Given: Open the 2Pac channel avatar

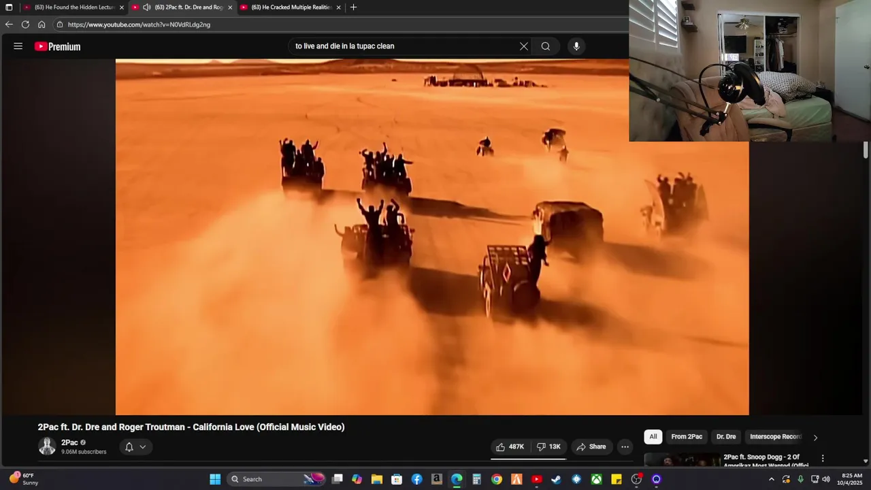Looking at the screenshot, I should [x=47, y=446].
